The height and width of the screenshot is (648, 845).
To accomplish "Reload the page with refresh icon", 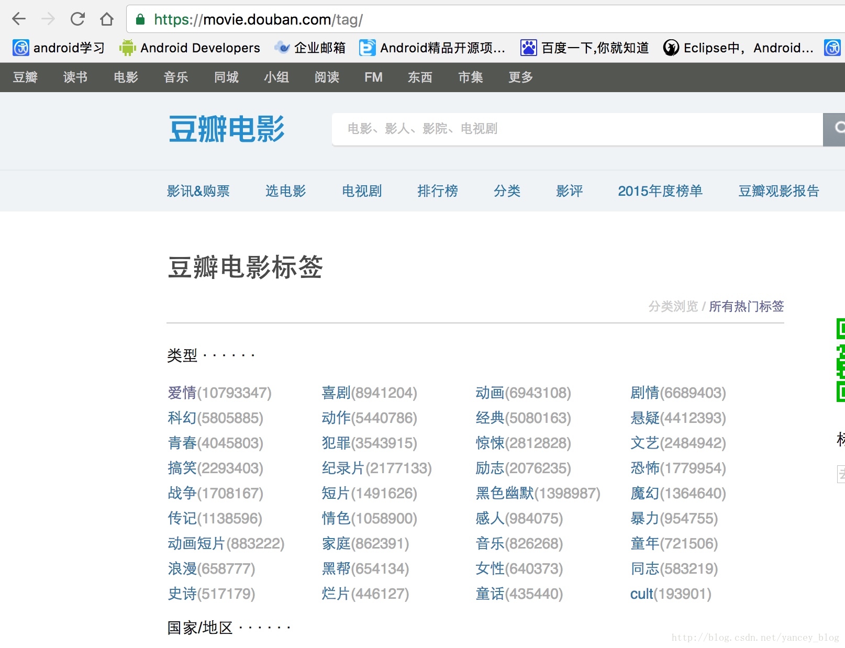I will tap(77, 19).
